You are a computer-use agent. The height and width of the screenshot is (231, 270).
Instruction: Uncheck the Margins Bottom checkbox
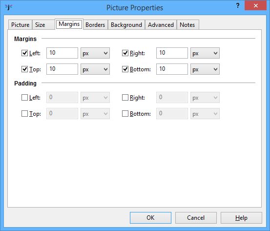point(125,69)
